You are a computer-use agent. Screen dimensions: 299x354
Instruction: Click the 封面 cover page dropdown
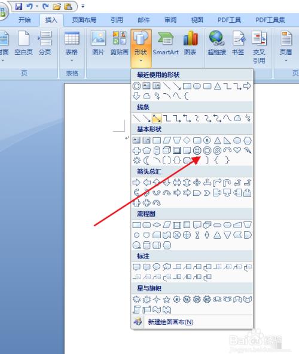(4, 47)
